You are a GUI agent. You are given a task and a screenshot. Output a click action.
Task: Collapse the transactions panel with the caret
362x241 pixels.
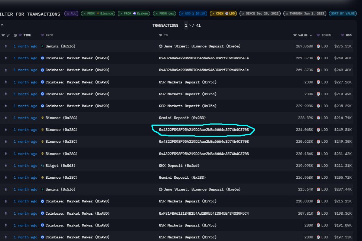2,25
